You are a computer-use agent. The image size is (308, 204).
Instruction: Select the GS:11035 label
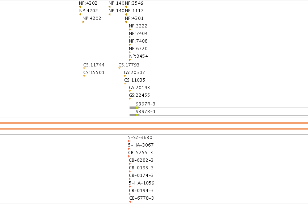135,80
